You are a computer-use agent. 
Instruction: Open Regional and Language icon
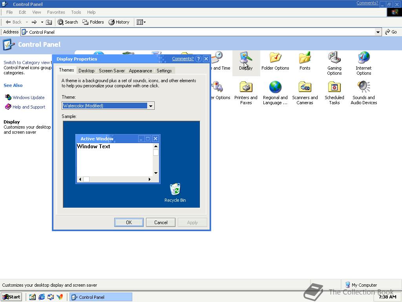pos(275,93)
